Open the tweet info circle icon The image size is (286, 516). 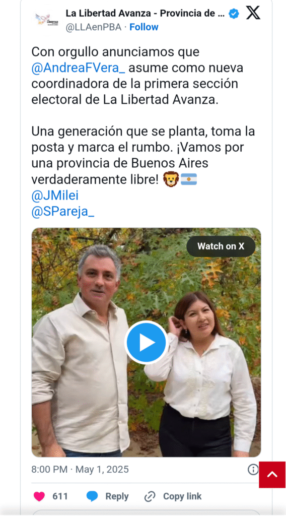pyautogui.click(x=253, y=470)
